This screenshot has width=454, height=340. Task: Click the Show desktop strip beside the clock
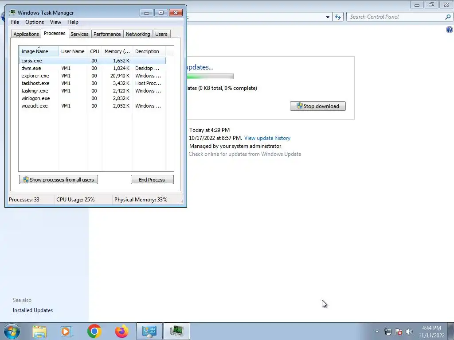(x=451, y=331)
